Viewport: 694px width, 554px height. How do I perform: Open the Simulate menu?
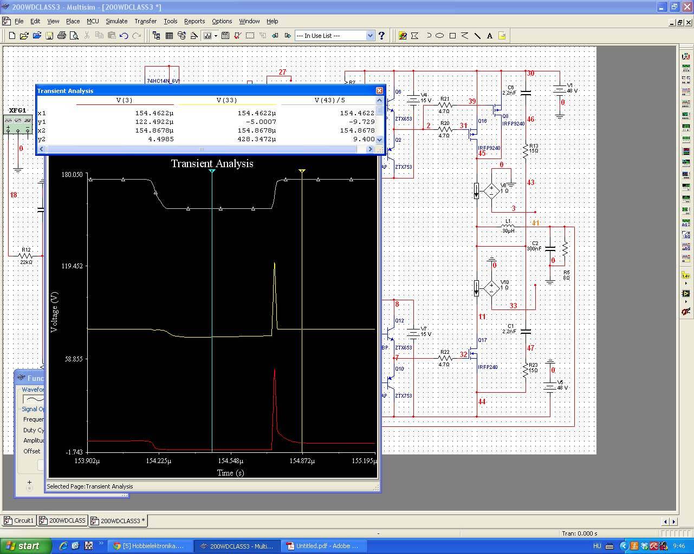[x=116, y=21]
